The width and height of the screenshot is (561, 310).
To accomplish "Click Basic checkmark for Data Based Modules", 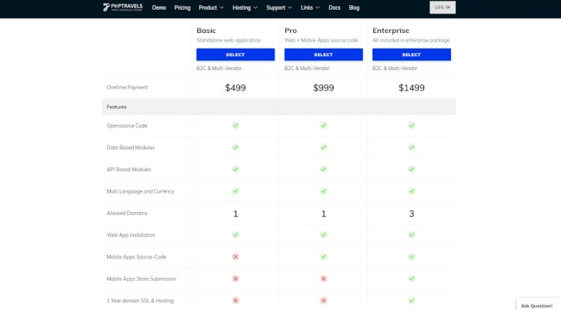I will coord(236,147).
